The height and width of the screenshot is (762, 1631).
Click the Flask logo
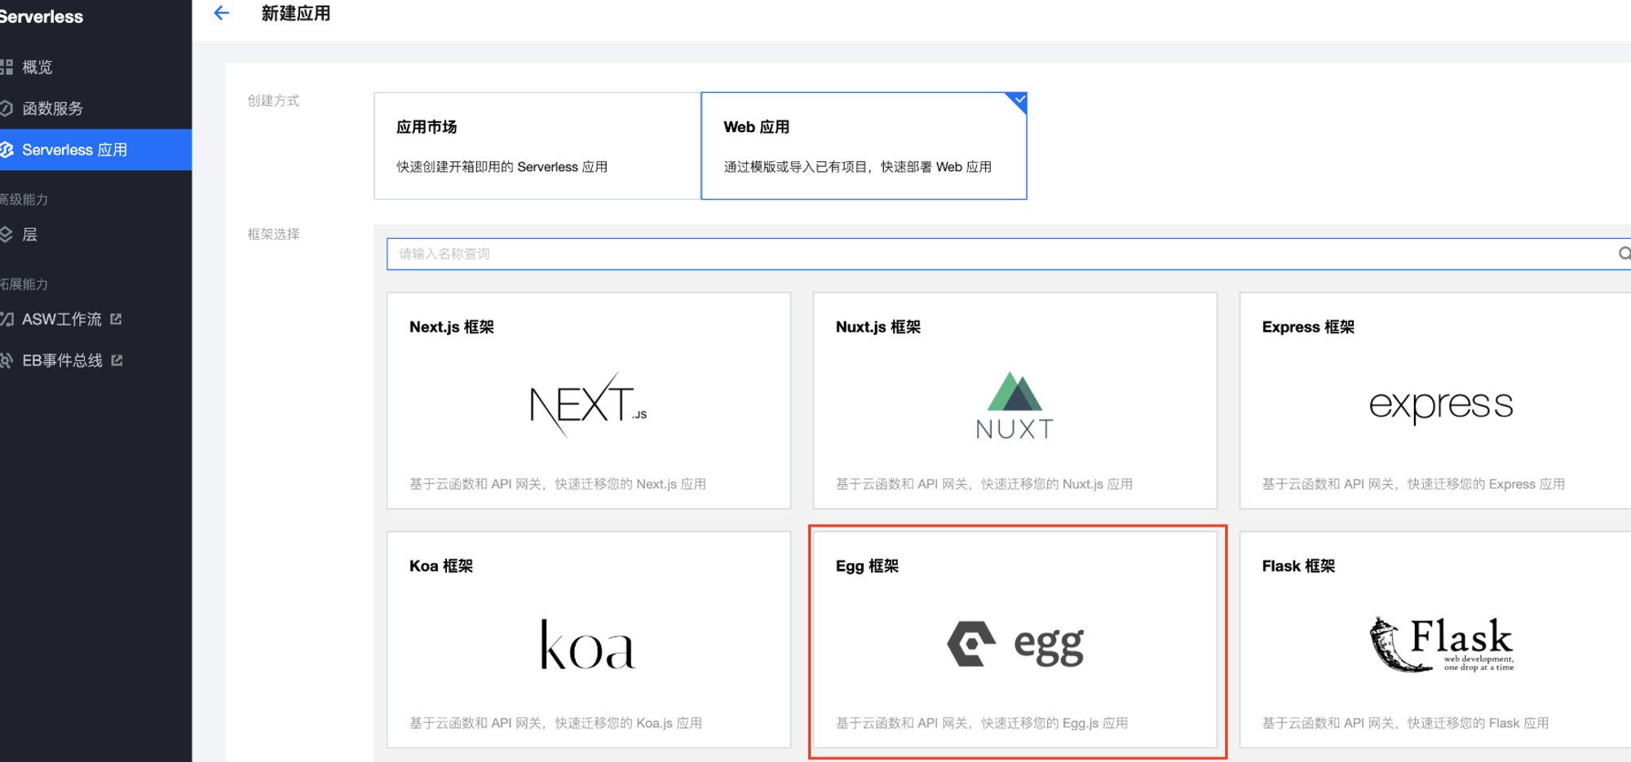pyautogui.click(x=1441, y=644)
